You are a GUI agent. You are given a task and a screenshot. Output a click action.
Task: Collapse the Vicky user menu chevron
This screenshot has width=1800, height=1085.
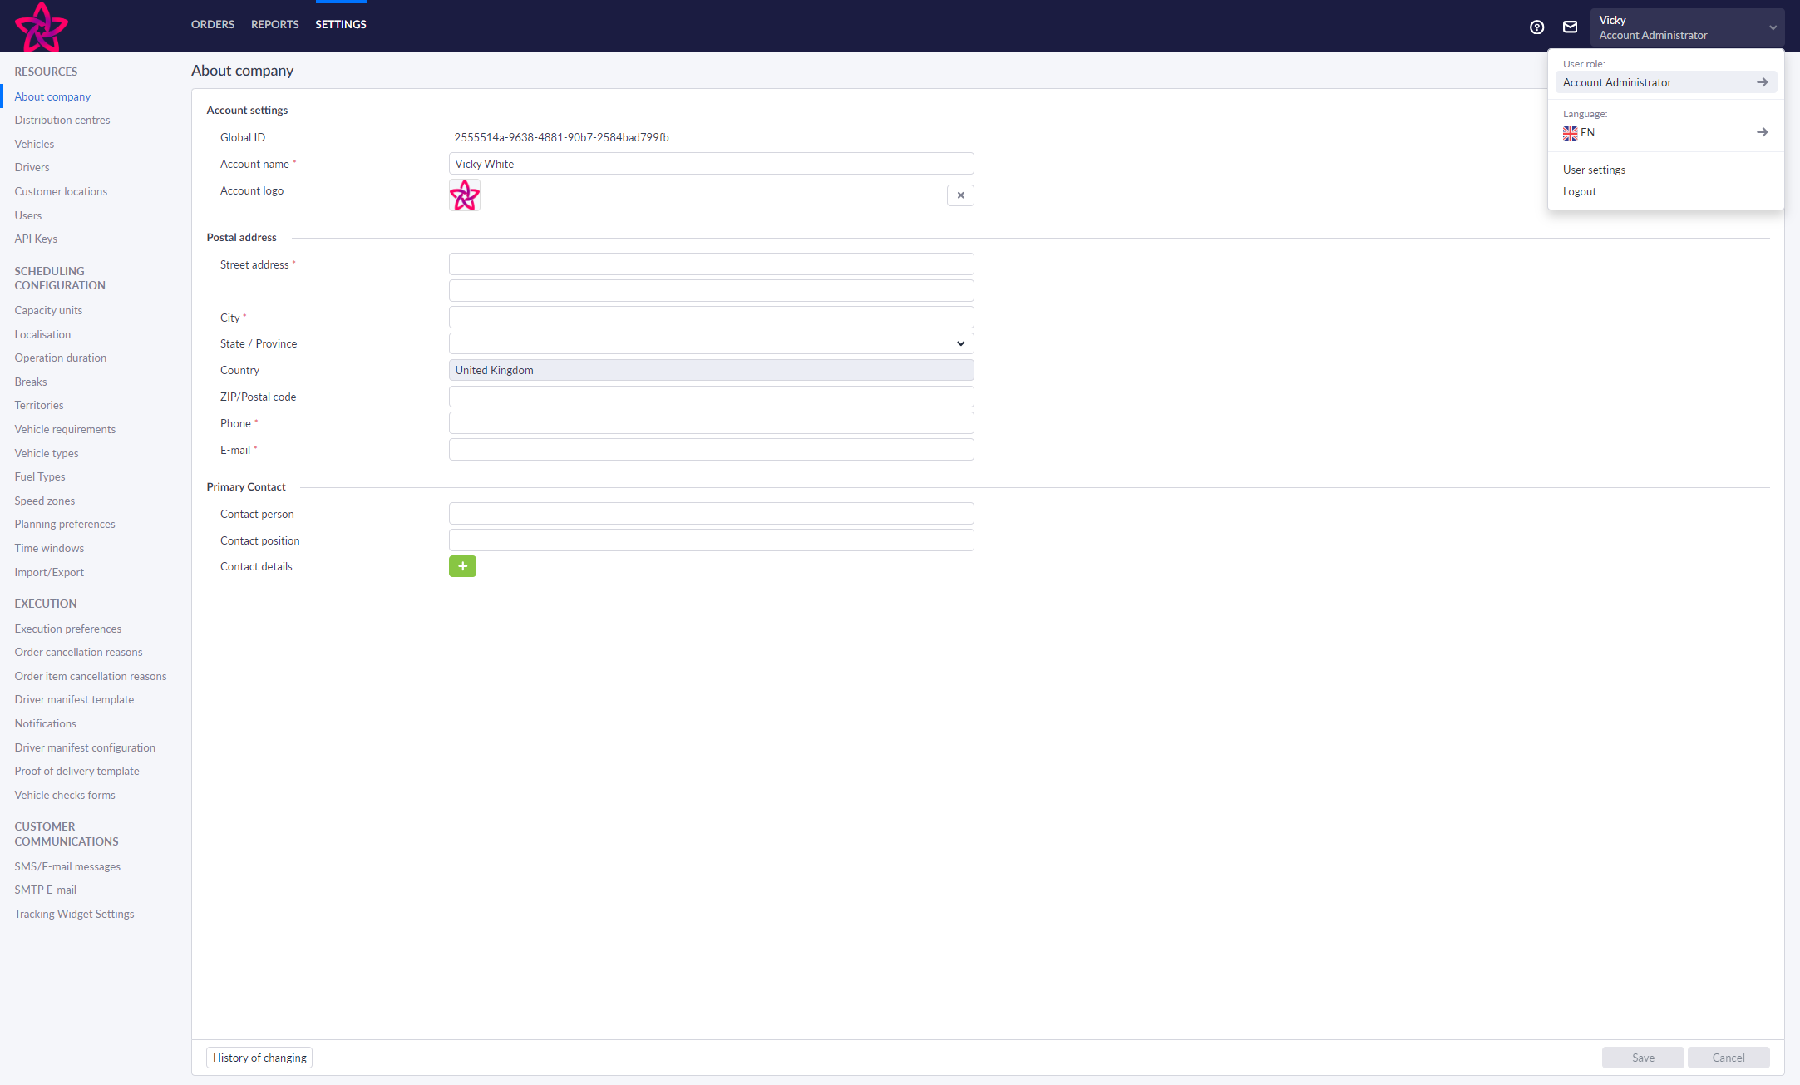click(x=1773, y=27)
